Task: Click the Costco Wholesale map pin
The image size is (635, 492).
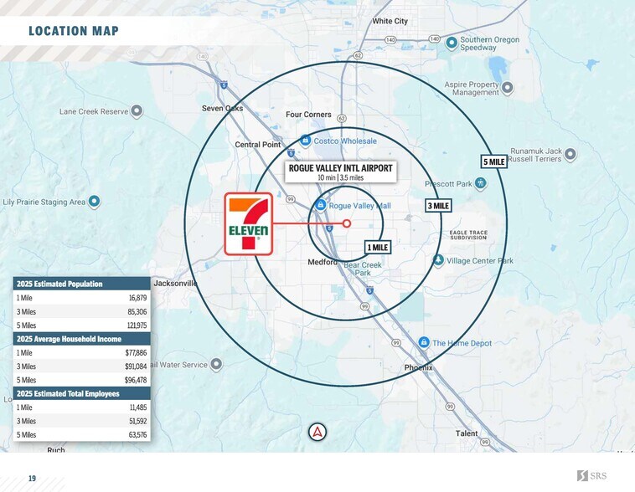Action: pos(306,141)
